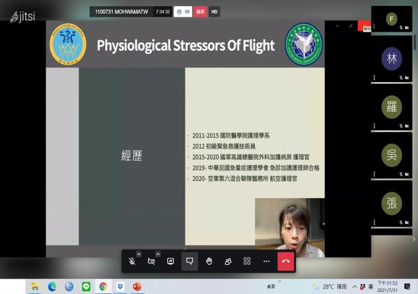Start screen sharing
418x294 pixels.
(x=170, y=261)
